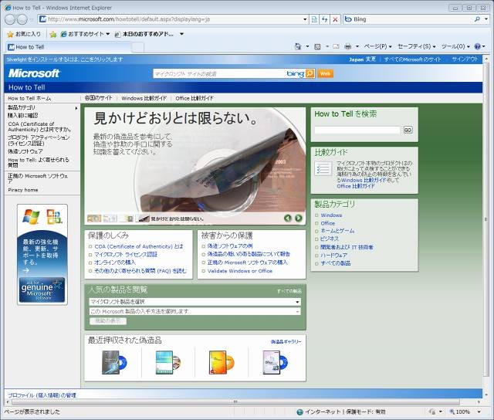The width and height of the screenshot is (494, 420).
Task: Open the 偽造品ギャラリー link
Action: pos(286,341)
